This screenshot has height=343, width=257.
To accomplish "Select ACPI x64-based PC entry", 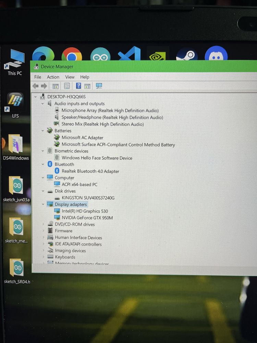I will click(79, 185).
